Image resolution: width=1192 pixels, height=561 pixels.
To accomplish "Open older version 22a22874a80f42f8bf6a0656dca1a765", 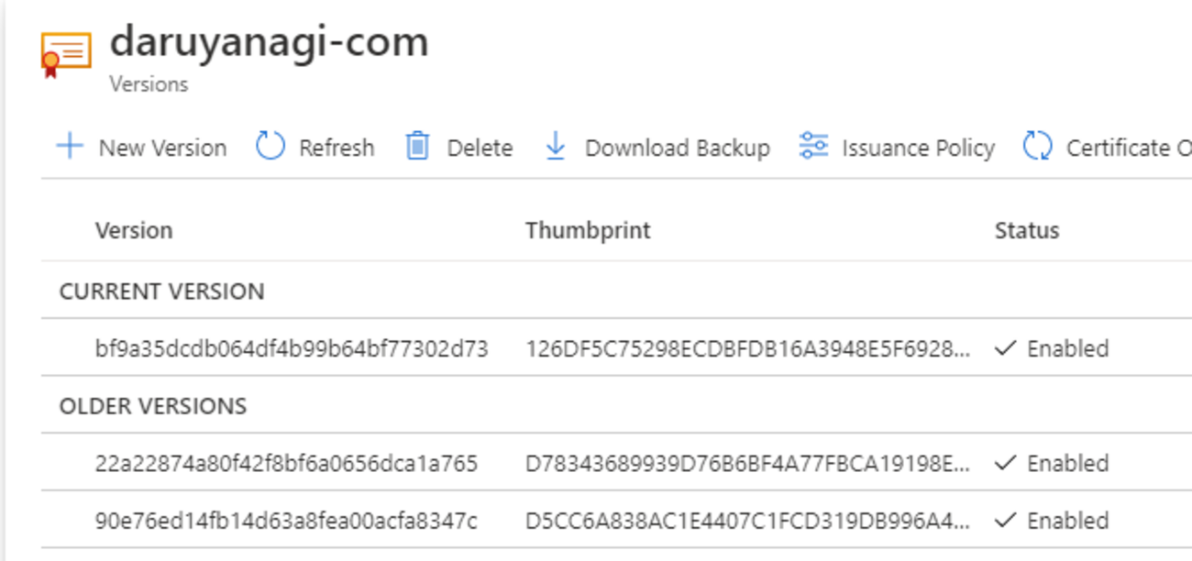I will click(x=286, y=463).
